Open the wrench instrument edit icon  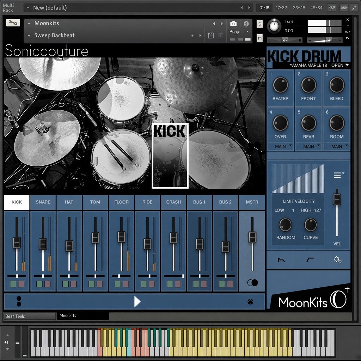tap(13, 23)
